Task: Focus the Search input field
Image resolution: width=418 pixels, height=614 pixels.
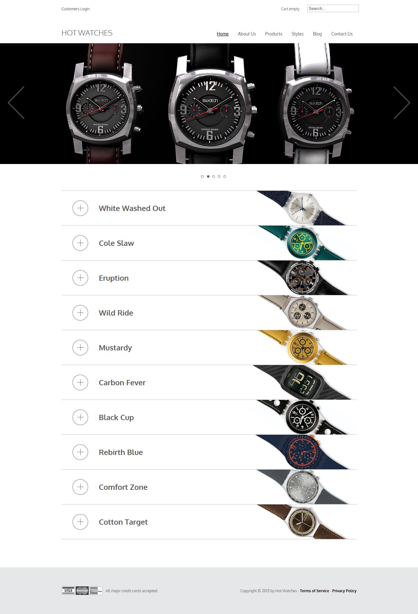Action: [333, 8]
